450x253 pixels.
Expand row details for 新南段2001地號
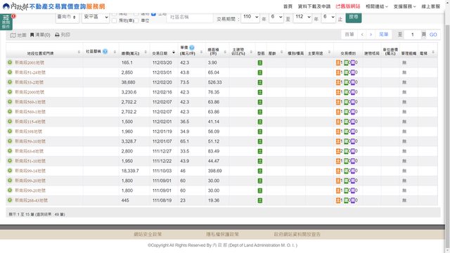tap(10, 63)
